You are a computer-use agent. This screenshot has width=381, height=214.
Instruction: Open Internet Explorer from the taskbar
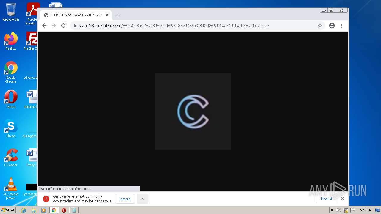point(24,210)
